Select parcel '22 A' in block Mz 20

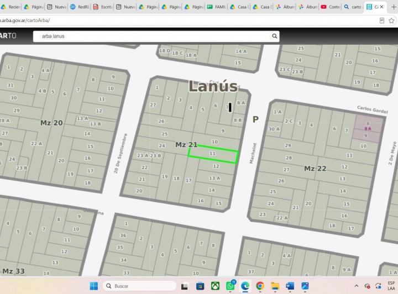coord(36,144)
